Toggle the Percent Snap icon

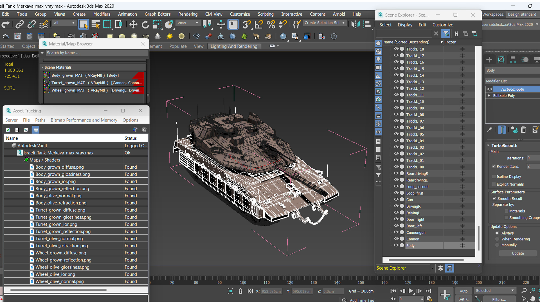271,24
